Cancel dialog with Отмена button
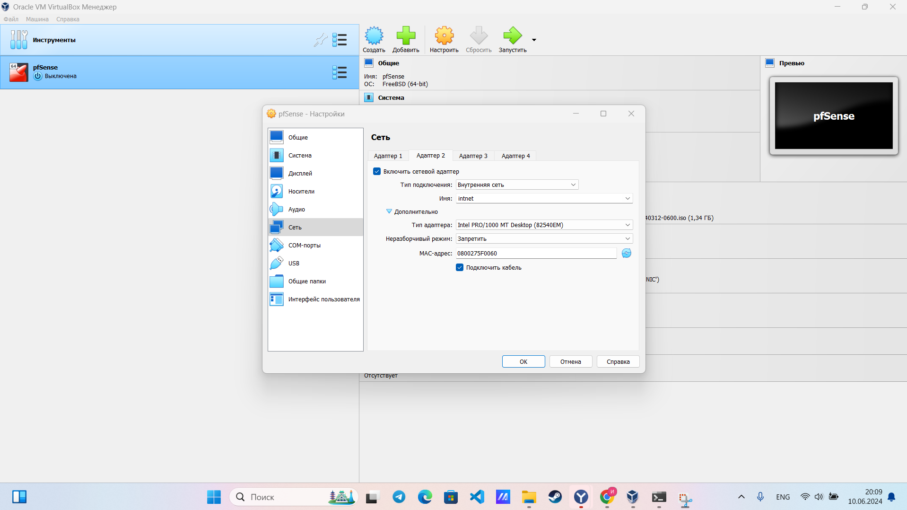 pos(571,361)
